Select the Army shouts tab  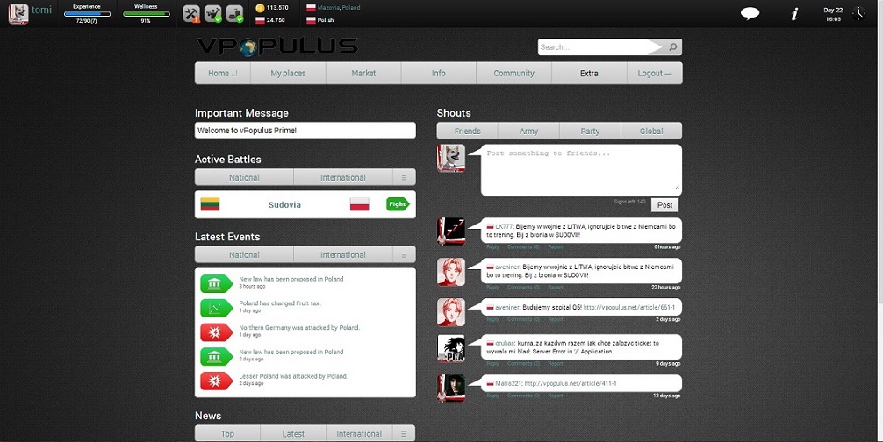click(x=528, y=131)
